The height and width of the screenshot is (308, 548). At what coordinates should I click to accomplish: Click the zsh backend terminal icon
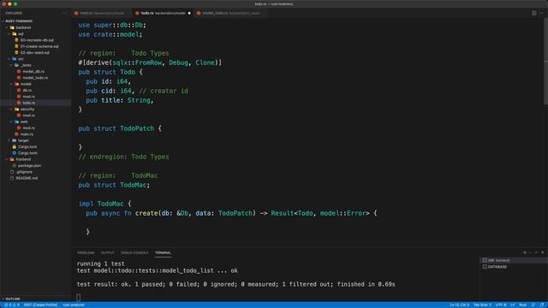485,260
